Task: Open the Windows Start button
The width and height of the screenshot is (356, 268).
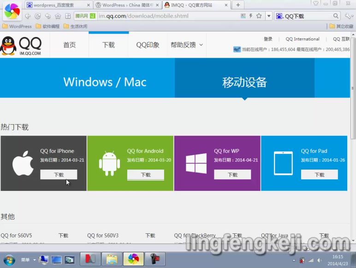Action: coord(9,260)
